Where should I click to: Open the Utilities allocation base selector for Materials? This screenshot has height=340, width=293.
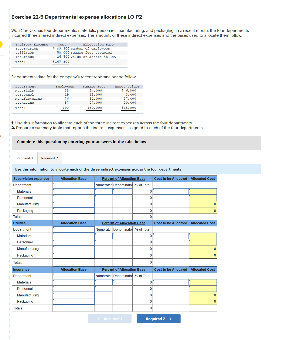coord(73,236)
